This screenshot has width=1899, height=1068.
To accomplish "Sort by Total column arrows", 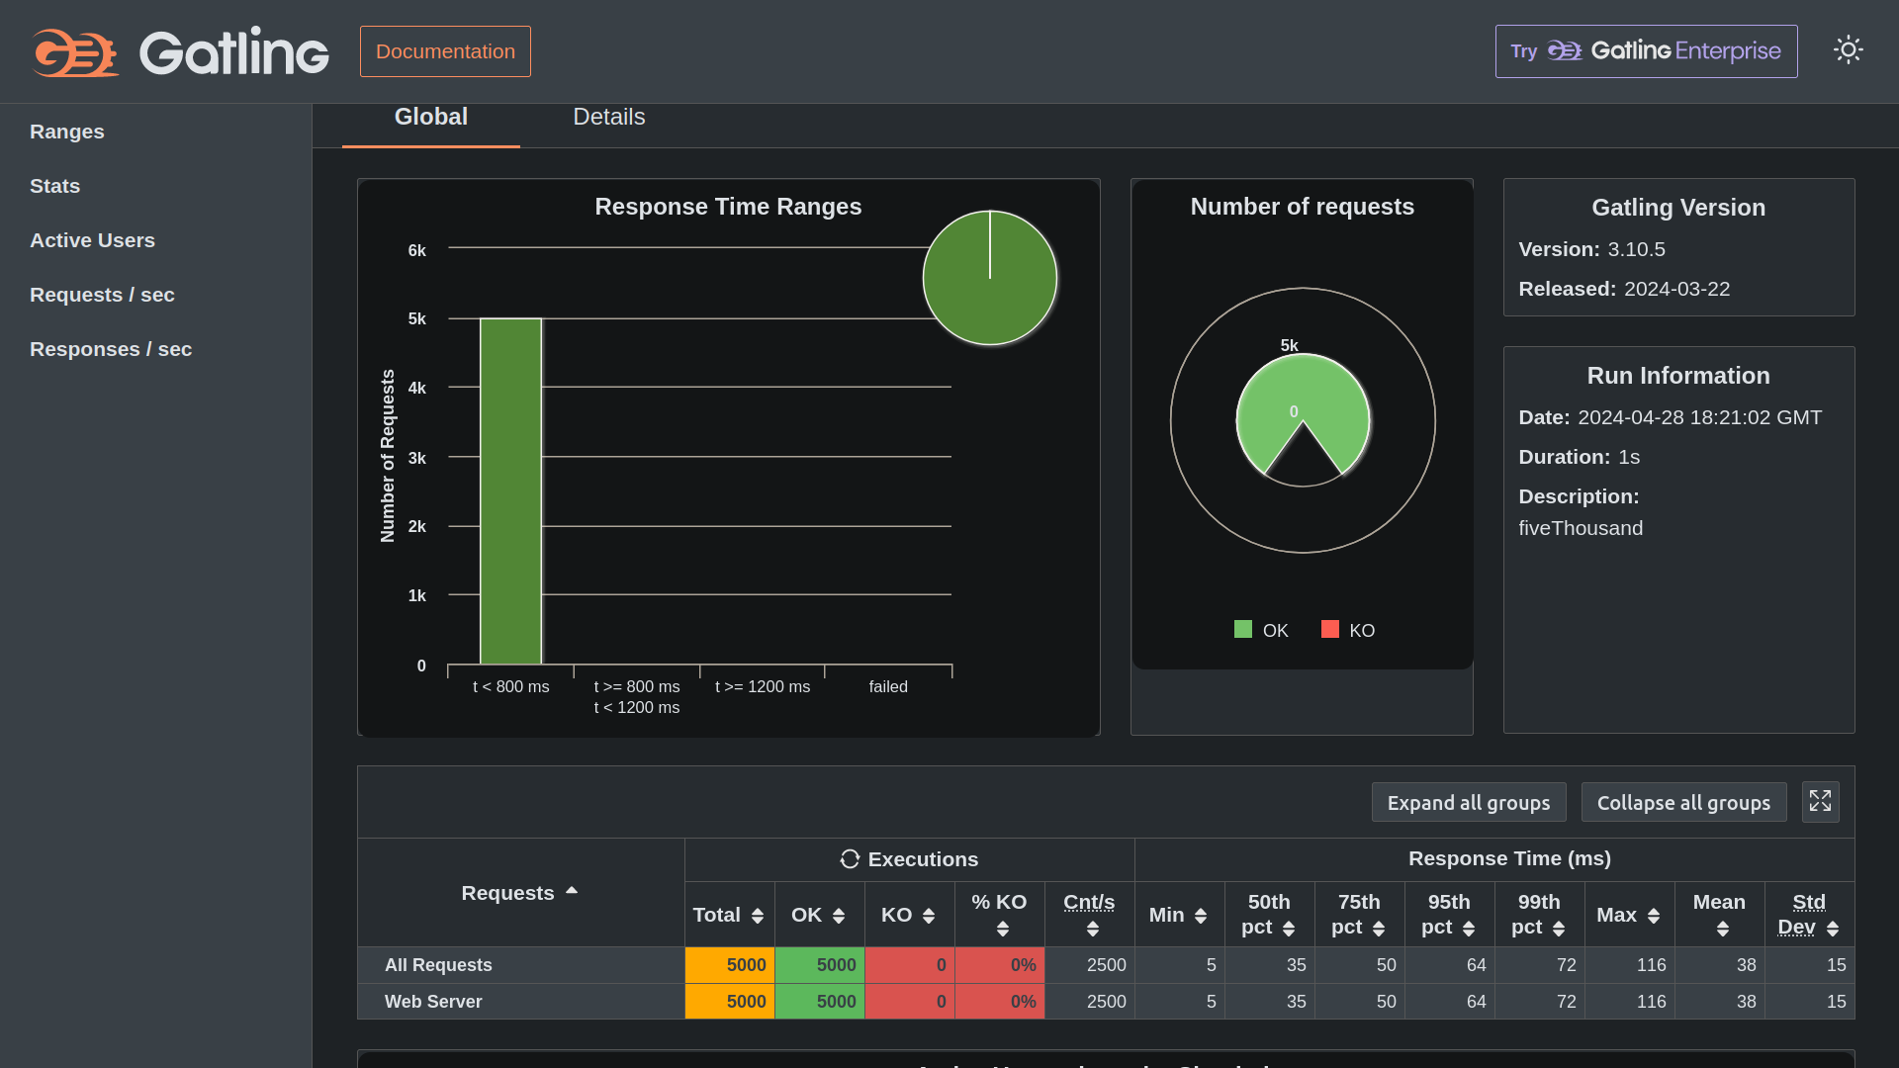I will (x=758, y=916).
